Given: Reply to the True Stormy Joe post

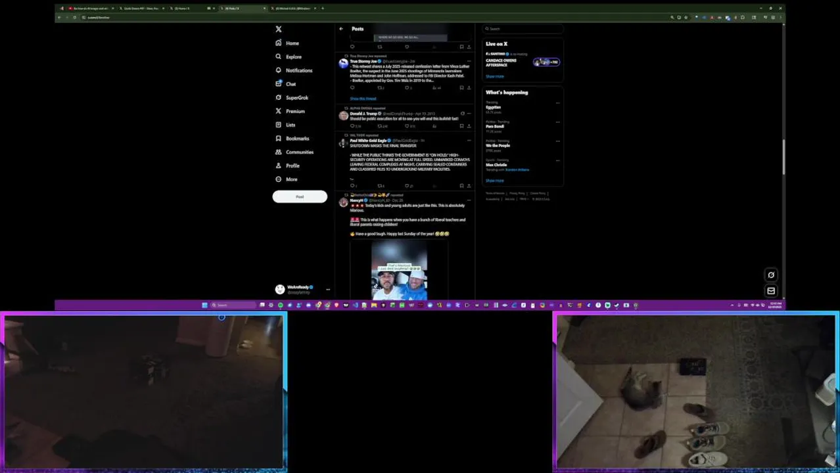Looking at the screenshot, I should 352,87.
